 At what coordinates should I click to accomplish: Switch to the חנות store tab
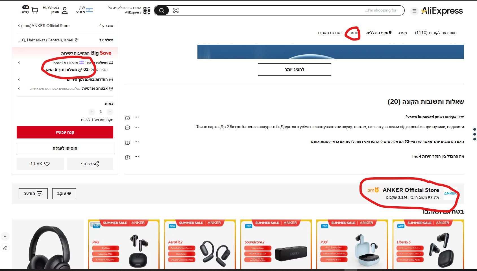[x=354, y=33]
